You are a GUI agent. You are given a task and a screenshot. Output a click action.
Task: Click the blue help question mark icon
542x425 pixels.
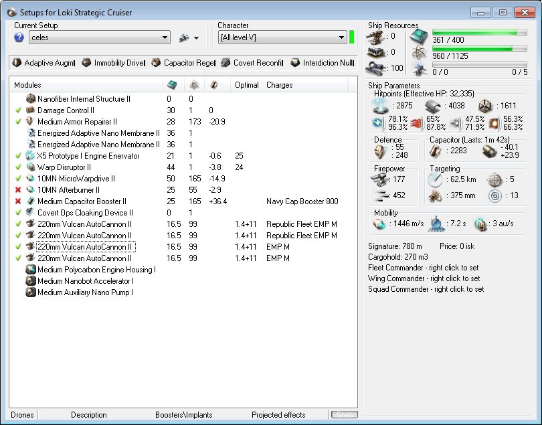pyautogui.click(x=19, y=37)
